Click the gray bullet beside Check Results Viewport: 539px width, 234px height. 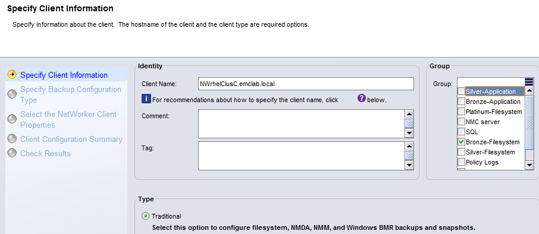[12, 153]
